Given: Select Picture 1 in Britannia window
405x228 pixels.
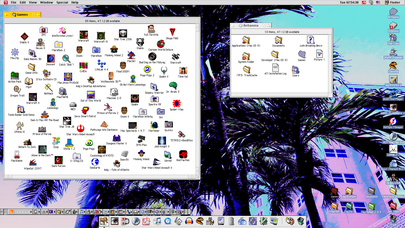Looking at the screenshot, I should 319,54.
